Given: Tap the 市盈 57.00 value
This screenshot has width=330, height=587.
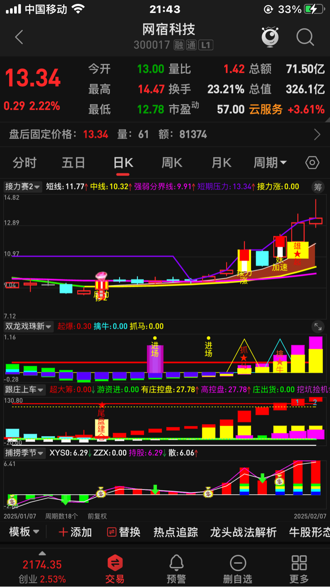Looking at the screenshot, I should [231, 109].
